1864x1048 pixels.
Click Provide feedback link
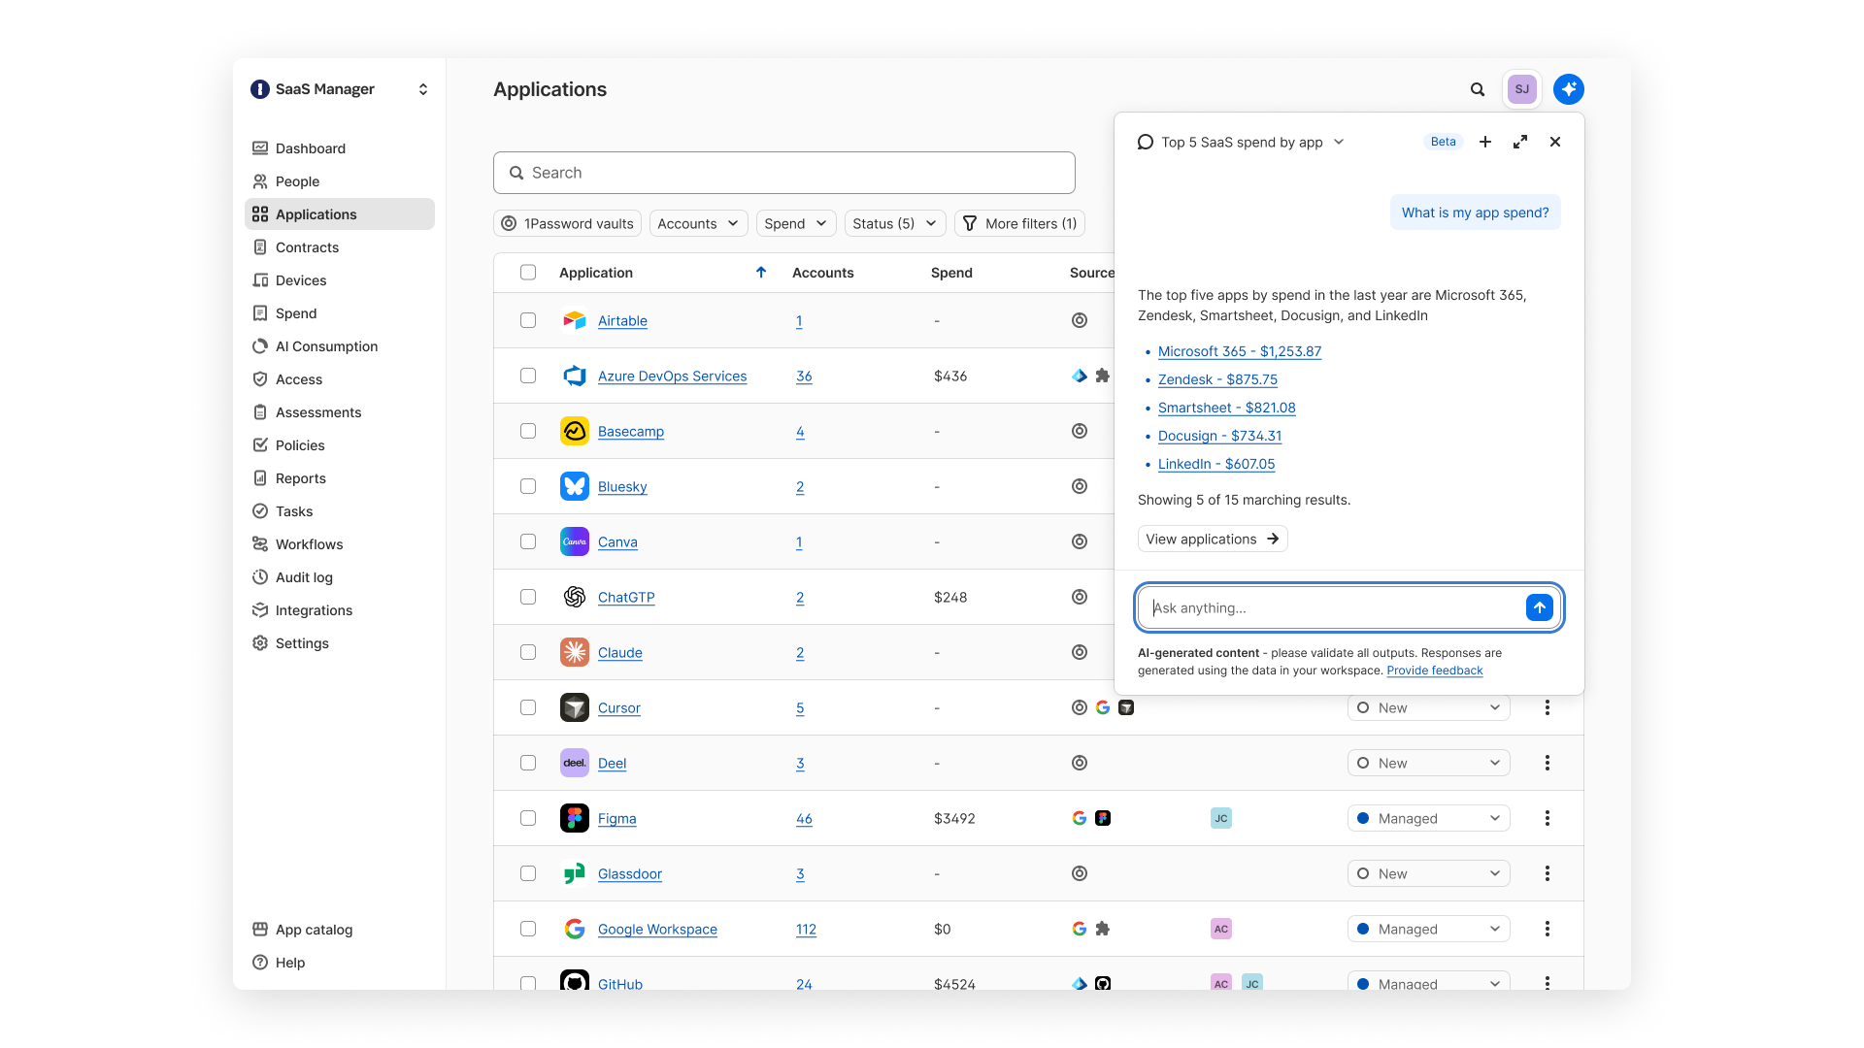[1435, 671]
